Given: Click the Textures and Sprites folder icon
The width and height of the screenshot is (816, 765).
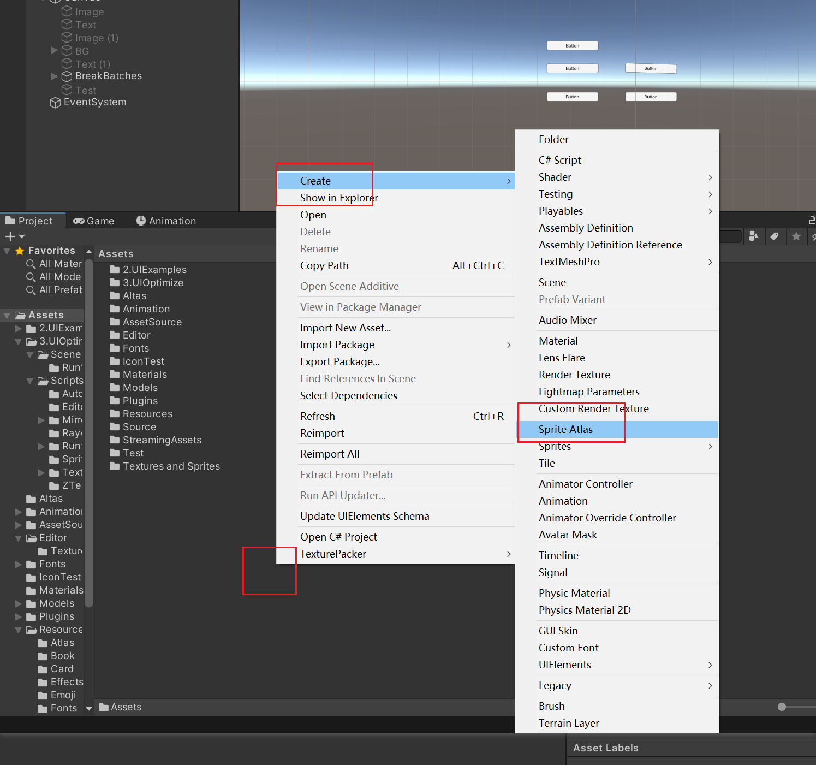Looking at the screenshot, I should click(115, 466).
